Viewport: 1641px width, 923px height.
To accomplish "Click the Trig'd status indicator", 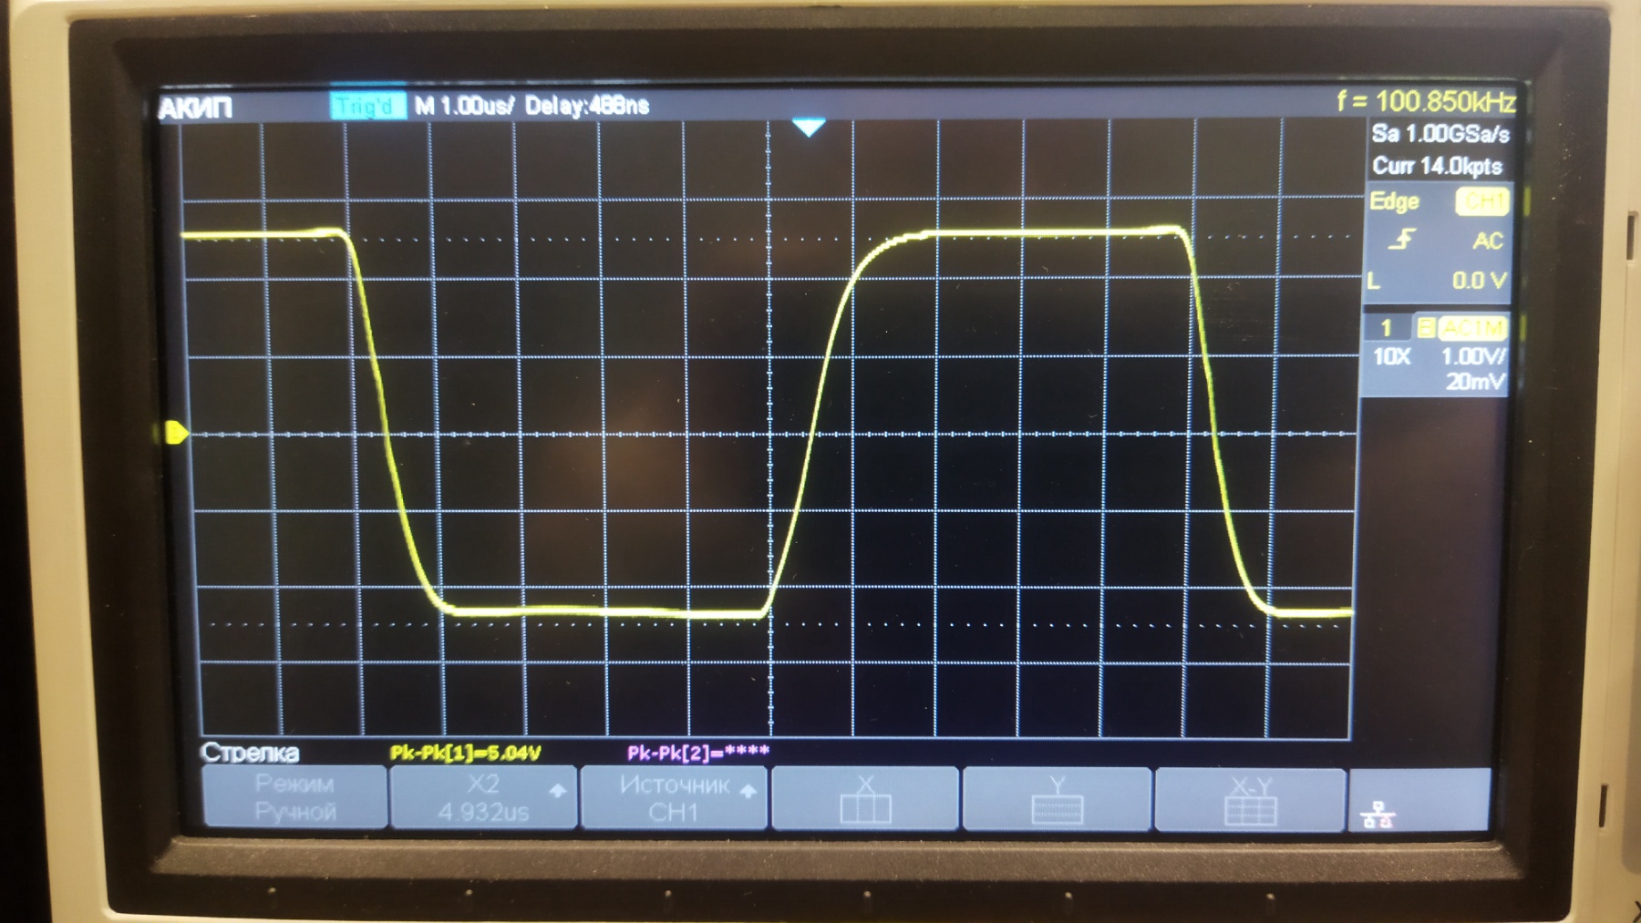I will 366,106.
